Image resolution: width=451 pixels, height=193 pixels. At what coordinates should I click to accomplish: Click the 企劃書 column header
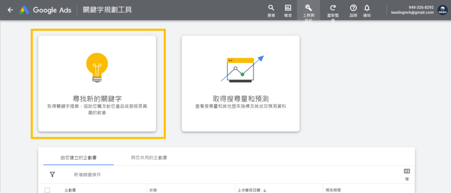point(70,190)
